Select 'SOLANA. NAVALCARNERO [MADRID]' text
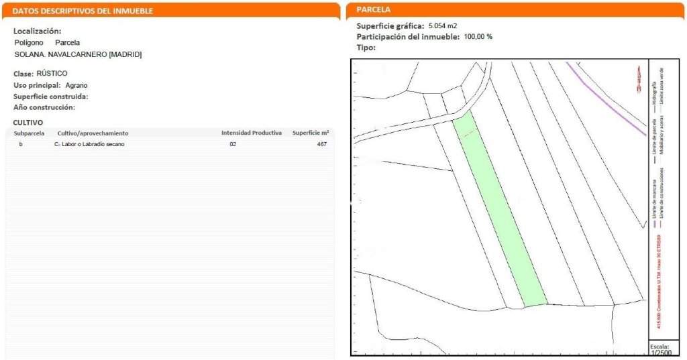The width and height of the screenshot is (687, 360). [x=78, y=55]
